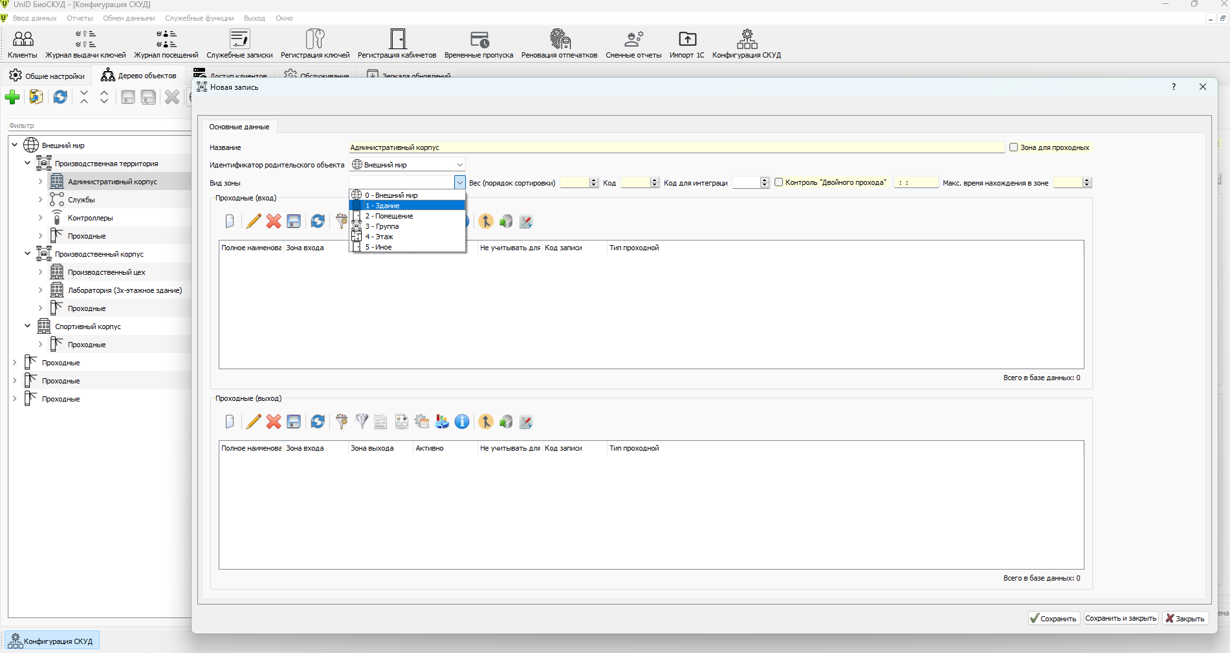The image size is (1230, 653).
Task: Click the green plus add object icon
Action: coord(12,97)
